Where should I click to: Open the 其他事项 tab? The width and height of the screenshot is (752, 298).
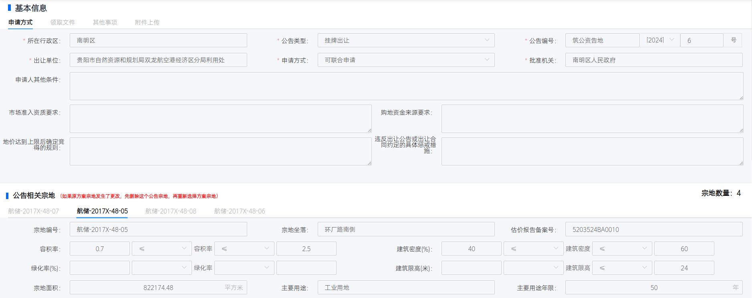105,22
